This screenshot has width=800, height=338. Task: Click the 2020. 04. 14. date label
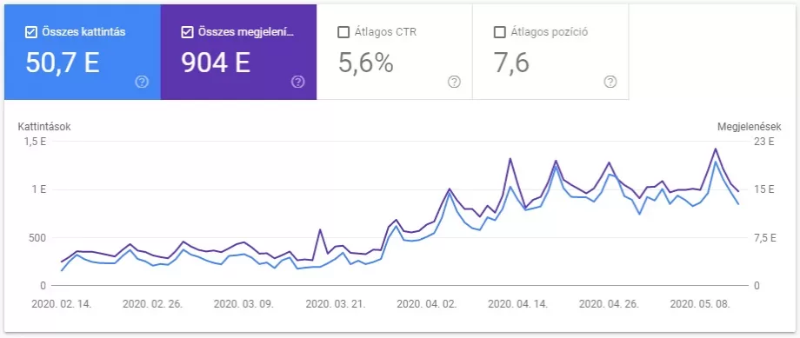tap(518, 304)
